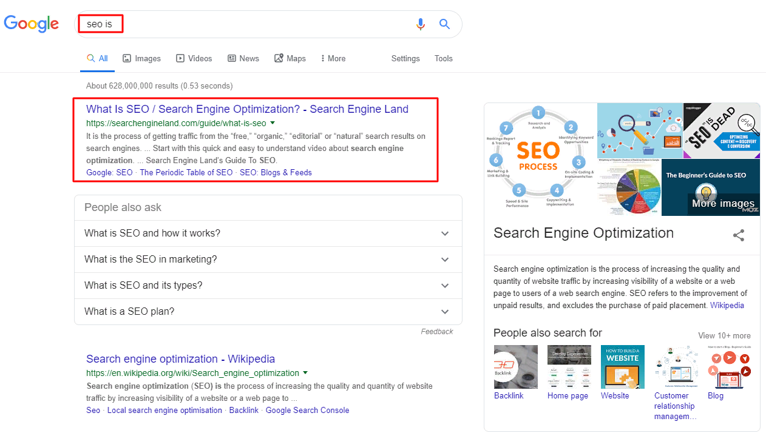Select the Maps tab

(x=290, y=59)
